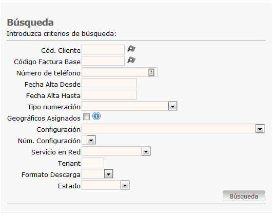Expand the Núm. Configuración dropdown
The height and width of the screenshot is (216, 273).
(x=91, y=140)
